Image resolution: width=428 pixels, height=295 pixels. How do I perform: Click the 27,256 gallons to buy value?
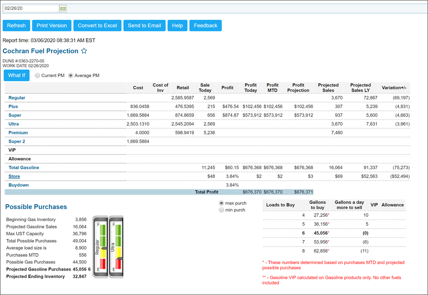coord(321,215)
